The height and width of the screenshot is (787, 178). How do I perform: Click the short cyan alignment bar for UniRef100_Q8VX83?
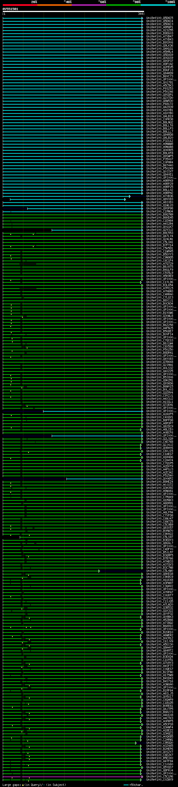pyautogui.click(x=68, y=200)
